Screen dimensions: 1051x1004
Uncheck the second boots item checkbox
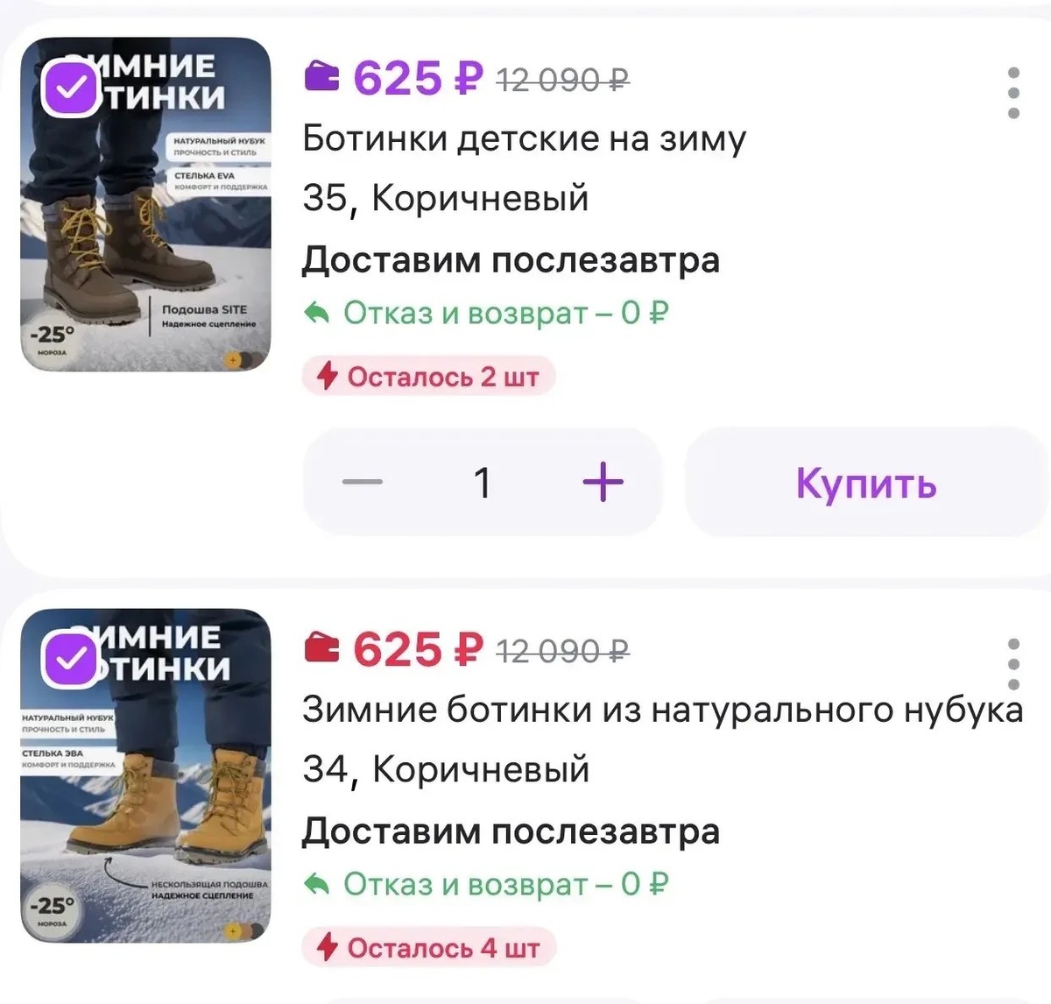click(72, 659)
